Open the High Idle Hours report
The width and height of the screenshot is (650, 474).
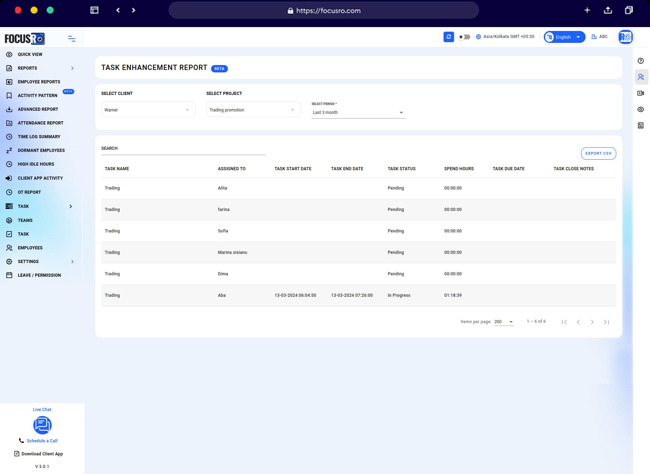coord(36,164)
